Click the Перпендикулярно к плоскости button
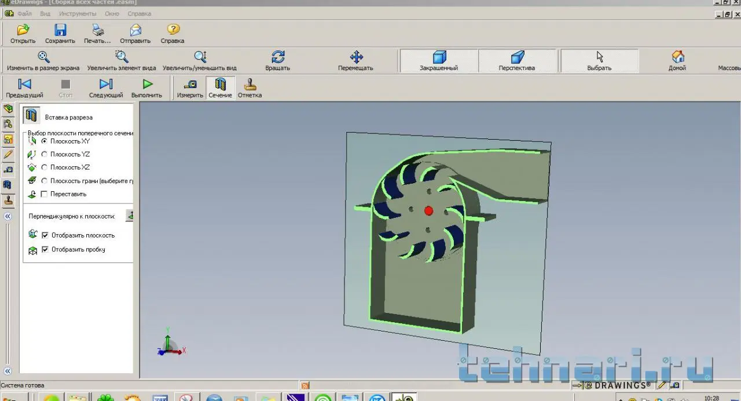This screenshot has width=741, height=401. (130, 216)
